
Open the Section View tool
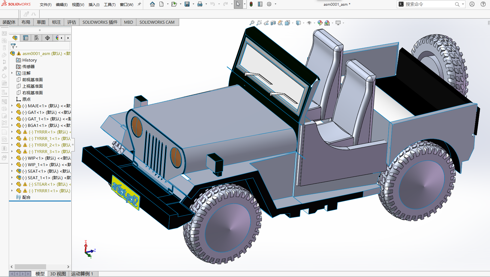[273, 23]
